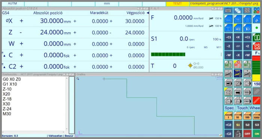Turn machine OFF with red button
Screen dimensions: 262x139
[x=247, y=134]
